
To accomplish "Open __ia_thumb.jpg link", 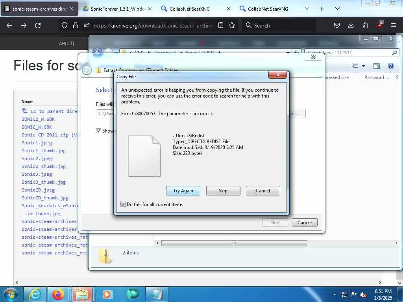I will 41,214.
